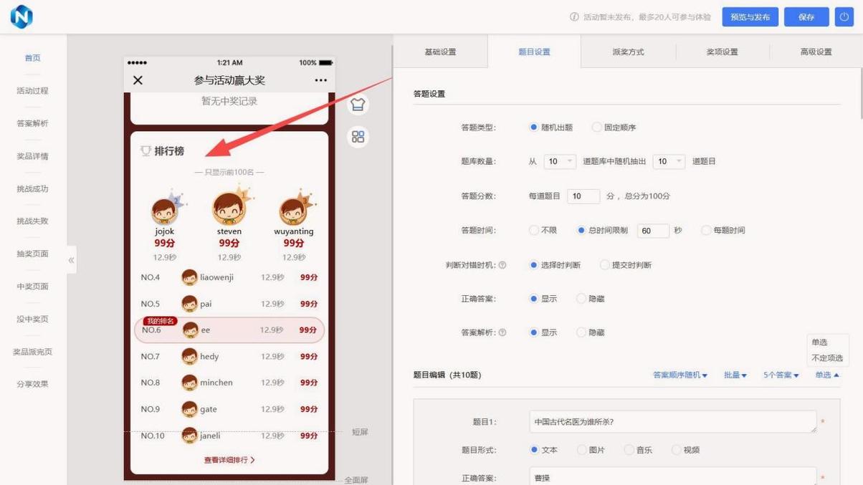Click gate's avatar in the NO.9 row

tap(189, 409)
